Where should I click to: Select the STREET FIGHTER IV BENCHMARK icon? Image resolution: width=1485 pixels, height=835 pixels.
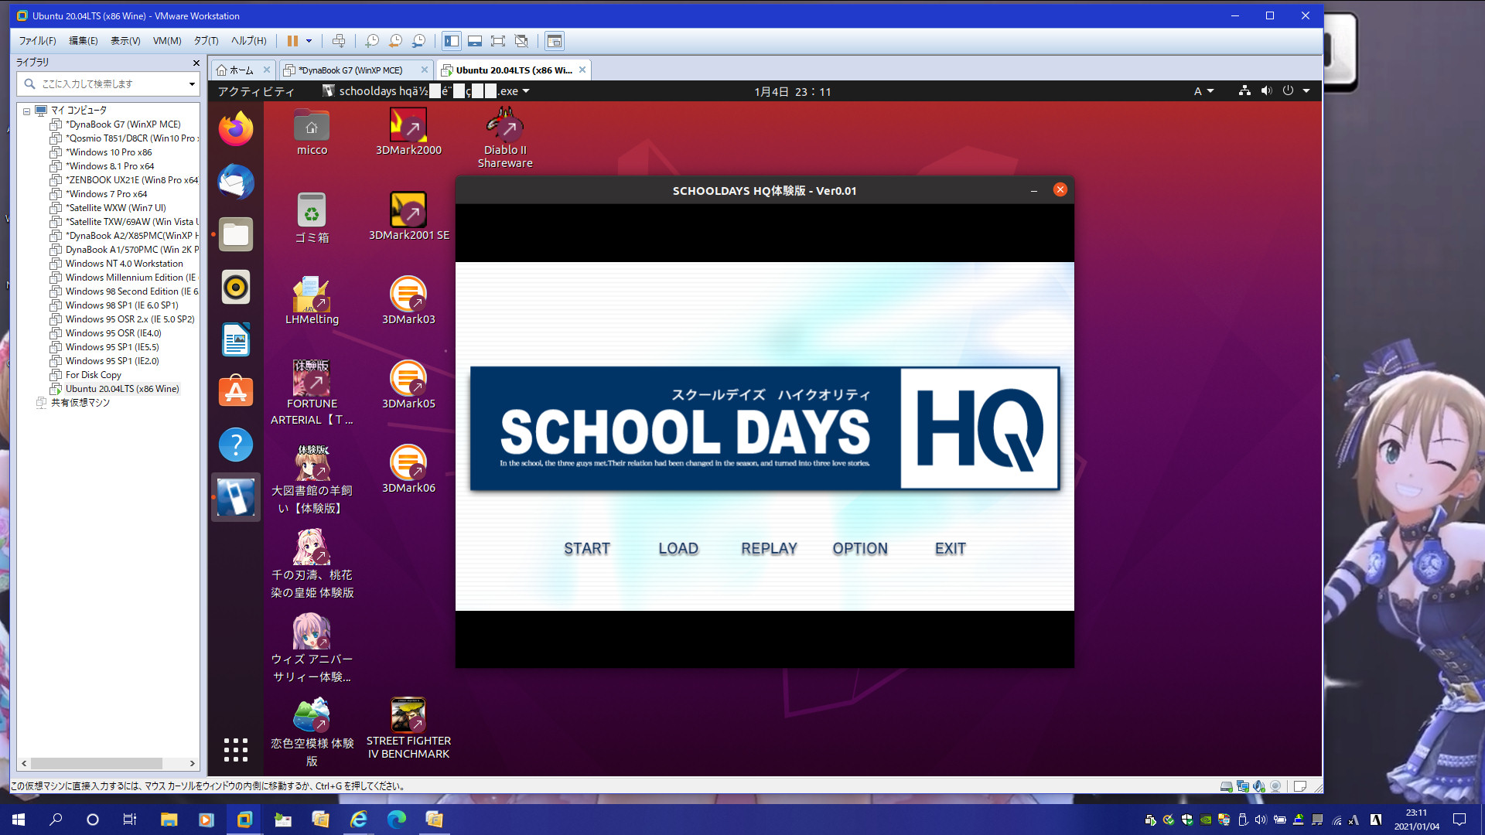(408, 728)
